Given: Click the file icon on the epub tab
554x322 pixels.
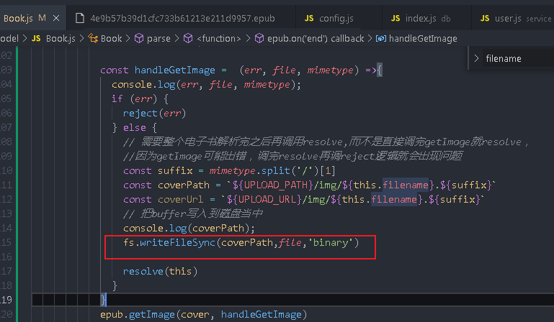Looking at the screenshot, I should point(80,18).
